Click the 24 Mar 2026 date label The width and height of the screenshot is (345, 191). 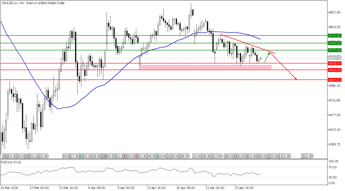[x=10, y=188]
